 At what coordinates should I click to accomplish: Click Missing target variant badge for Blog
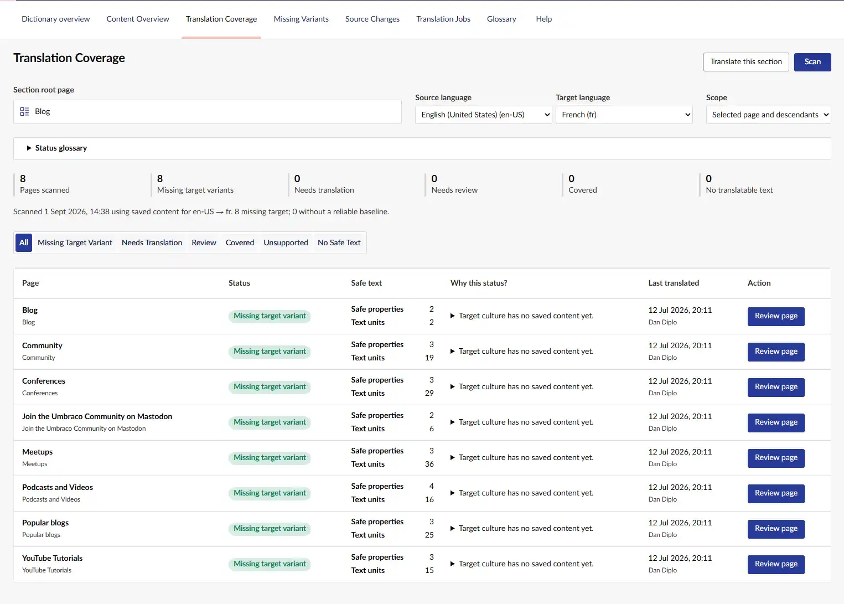pos(270,316)
